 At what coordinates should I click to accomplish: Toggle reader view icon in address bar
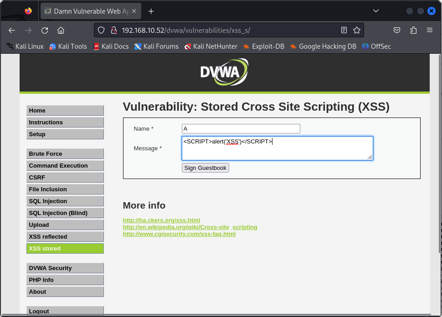point(344,30)
